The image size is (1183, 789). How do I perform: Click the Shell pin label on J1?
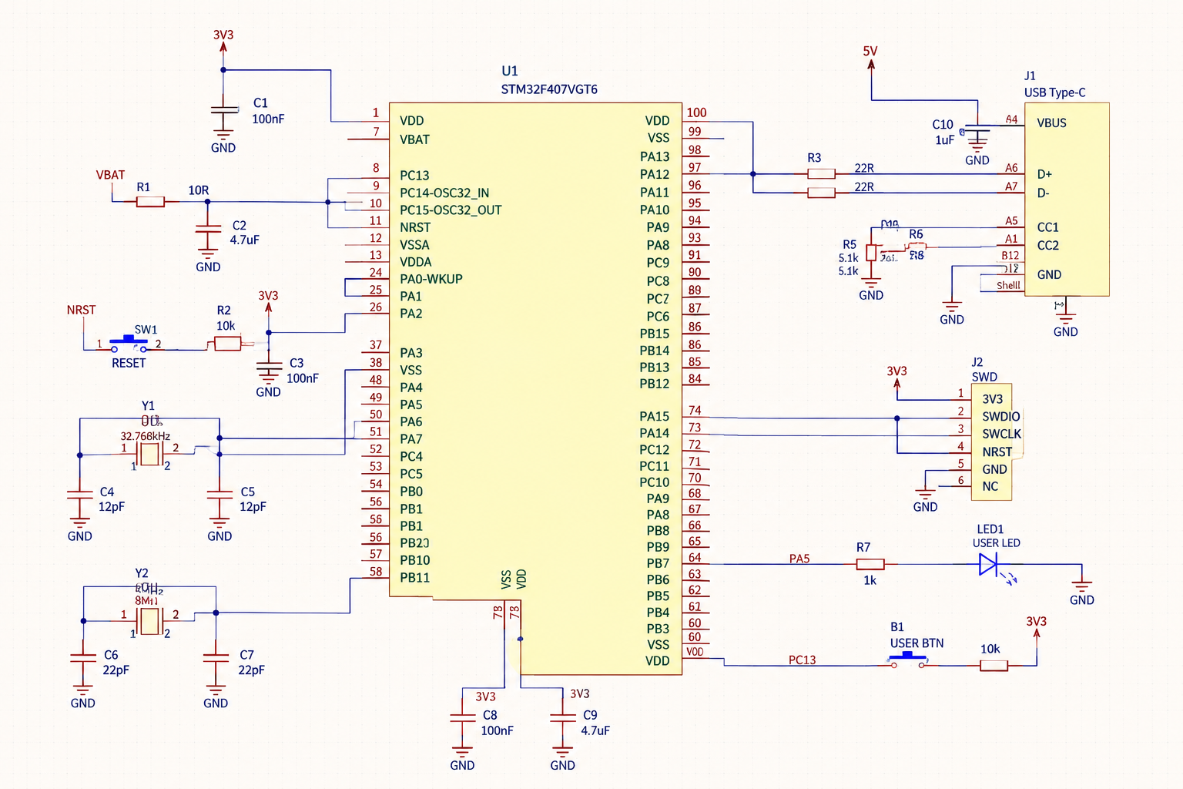click(1008, 285)
